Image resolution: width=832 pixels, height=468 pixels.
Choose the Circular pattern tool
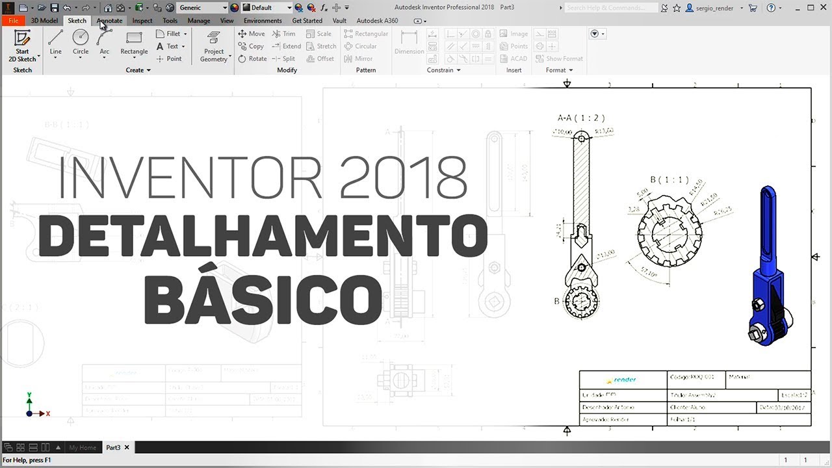[360, 46]
